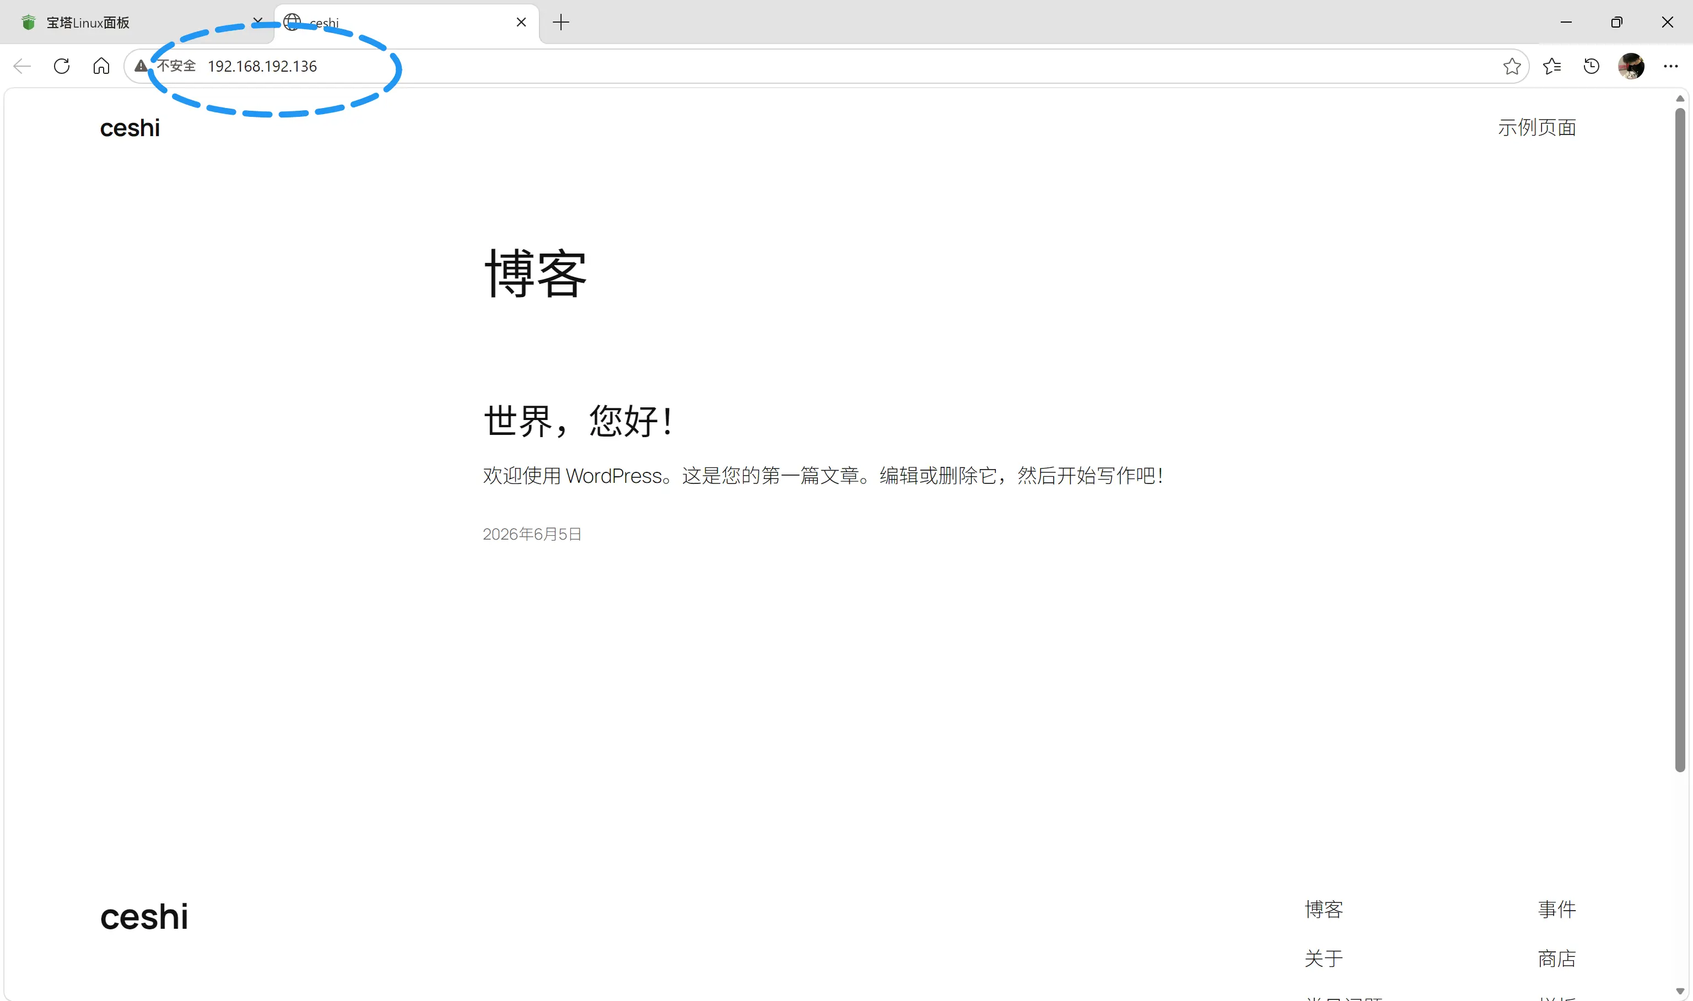This screenshot has width=1693, height=1001.
Task: Open the favorites list icon
Action: [1552, 66]
